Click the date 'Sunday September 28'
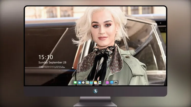Screen dimensions: 191x107 (x=52, y=62)
